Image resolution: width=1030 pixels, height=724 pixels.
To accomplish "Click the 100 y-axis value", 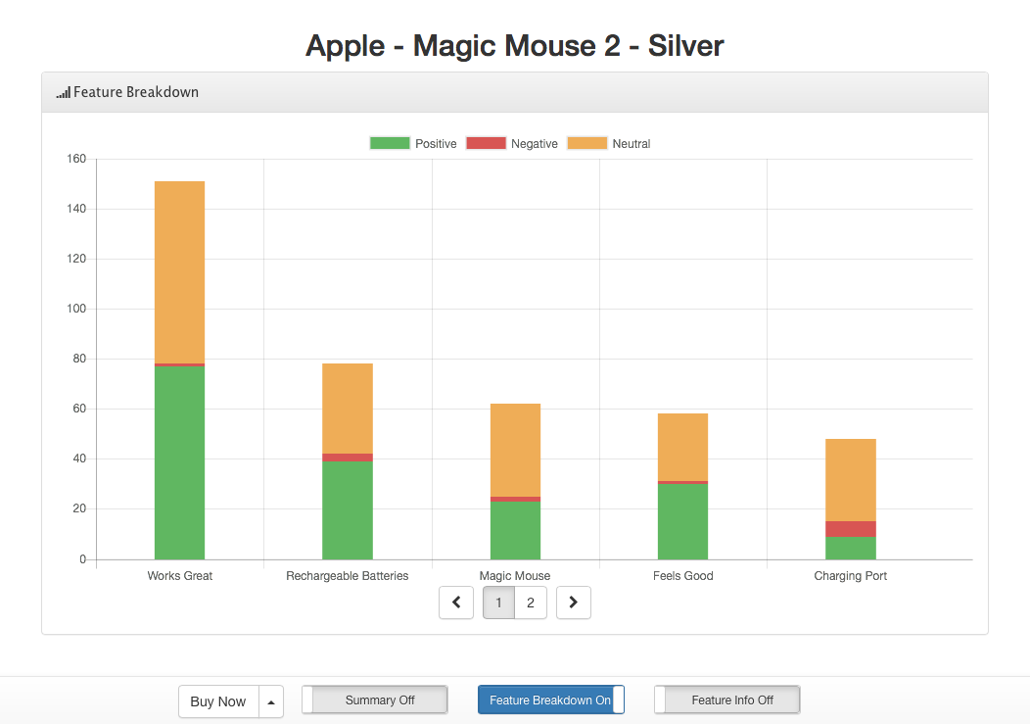I will [x=76, y=309].
